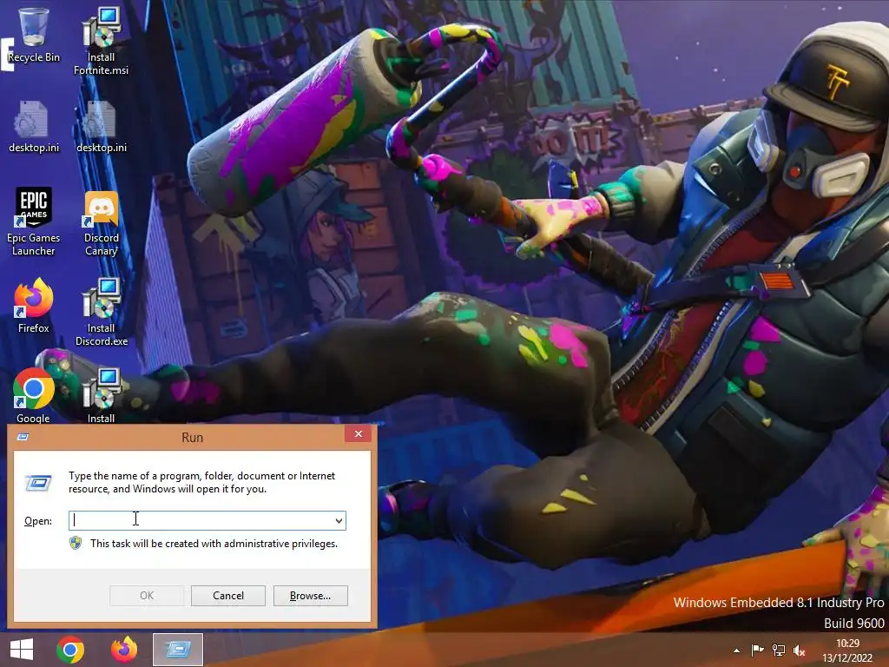
Task: Expand the Open combo box dropdown arrow
Action: pyautogui.click(x=339, y=520)
